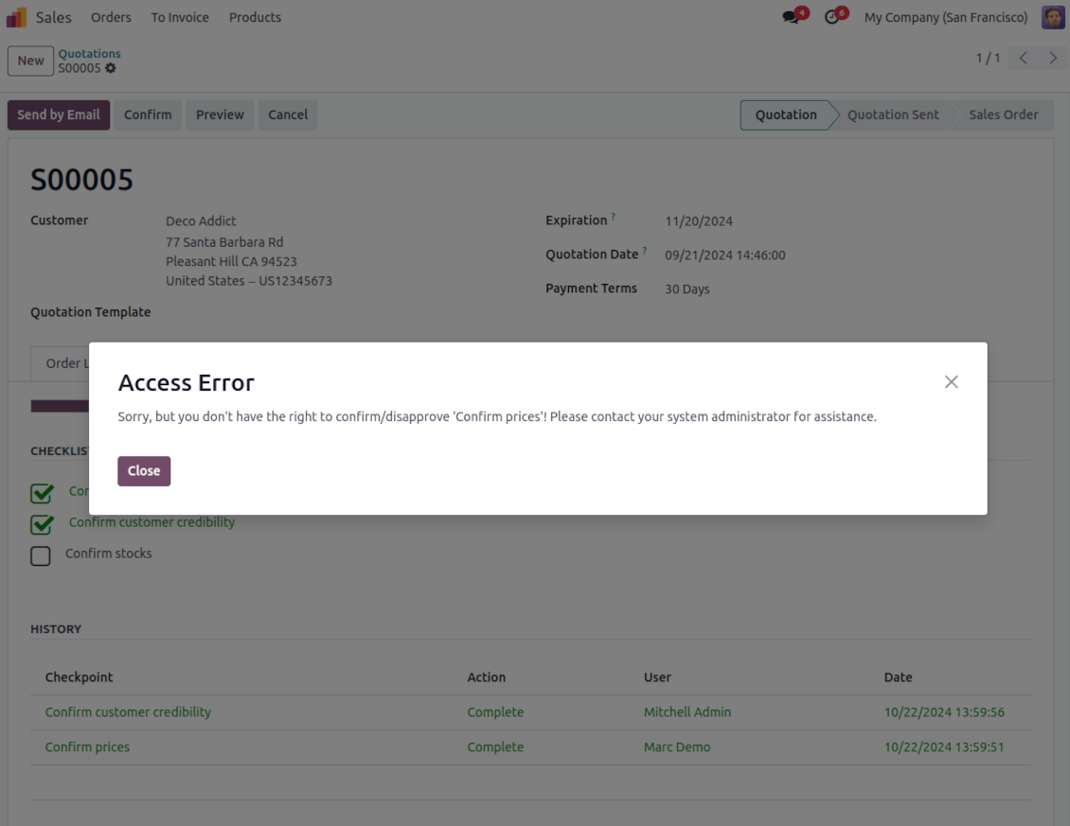Open the My Company (San Francisco) switcher
This screenshot has height=826, width=1070.
click(x=945, y=17)
